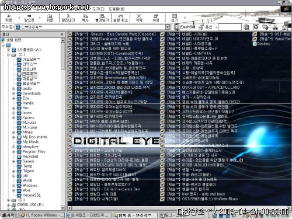Click the 옵션 (Options) button
The image size is (292, 219).
(x=206, y=27)
